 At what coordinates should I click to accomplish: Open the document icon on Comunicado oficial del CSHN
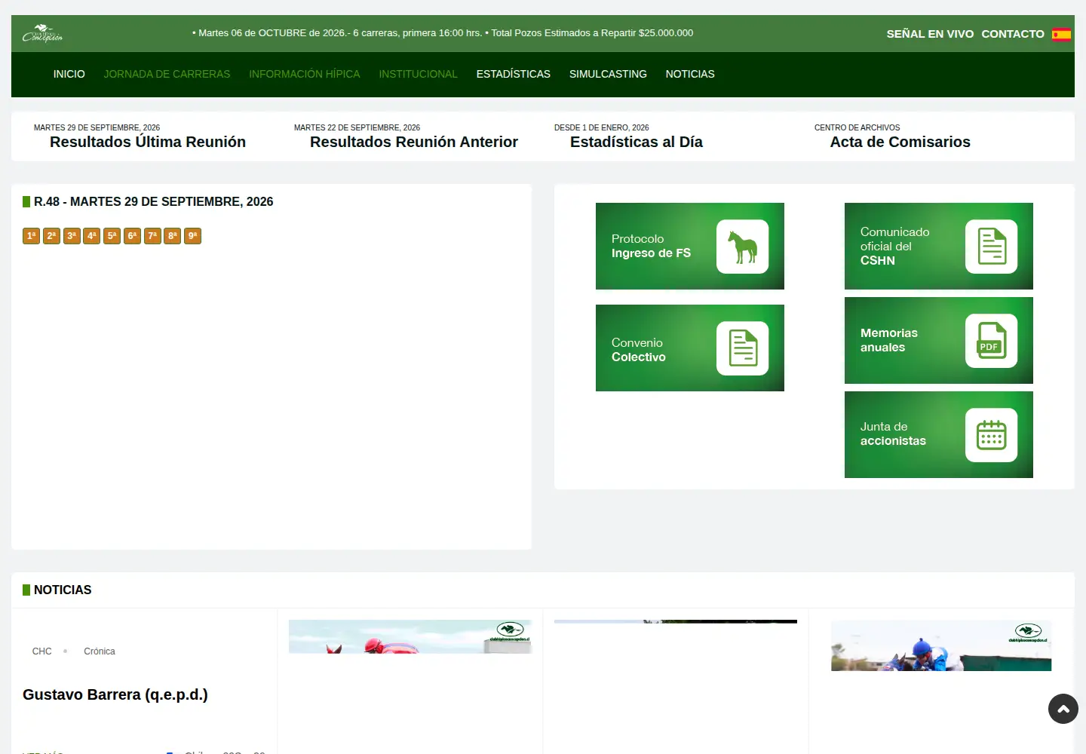tap(992, 247)
